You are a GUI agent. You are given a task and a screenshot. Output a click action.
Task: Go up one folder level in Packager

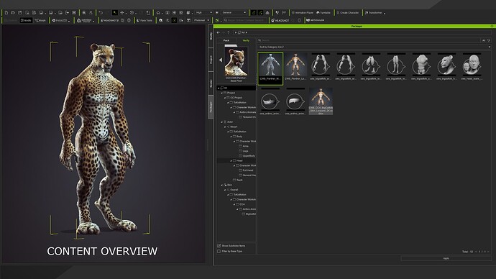[229, 32]
